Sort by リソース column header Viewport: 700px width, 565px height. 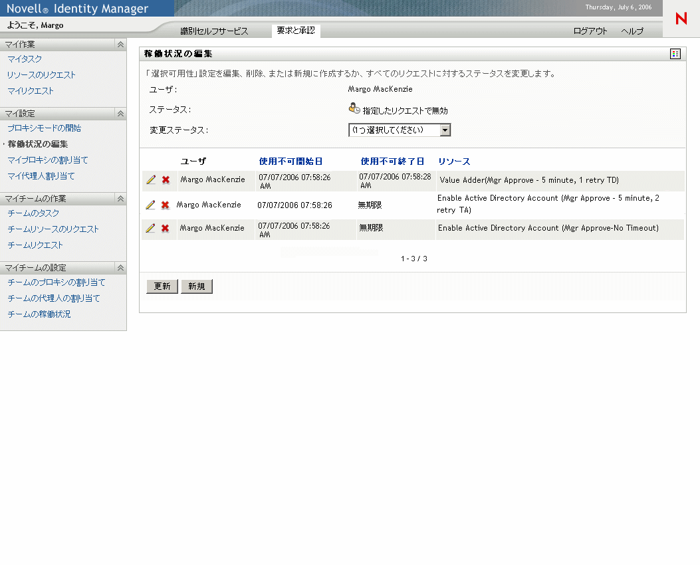[454, 162]
